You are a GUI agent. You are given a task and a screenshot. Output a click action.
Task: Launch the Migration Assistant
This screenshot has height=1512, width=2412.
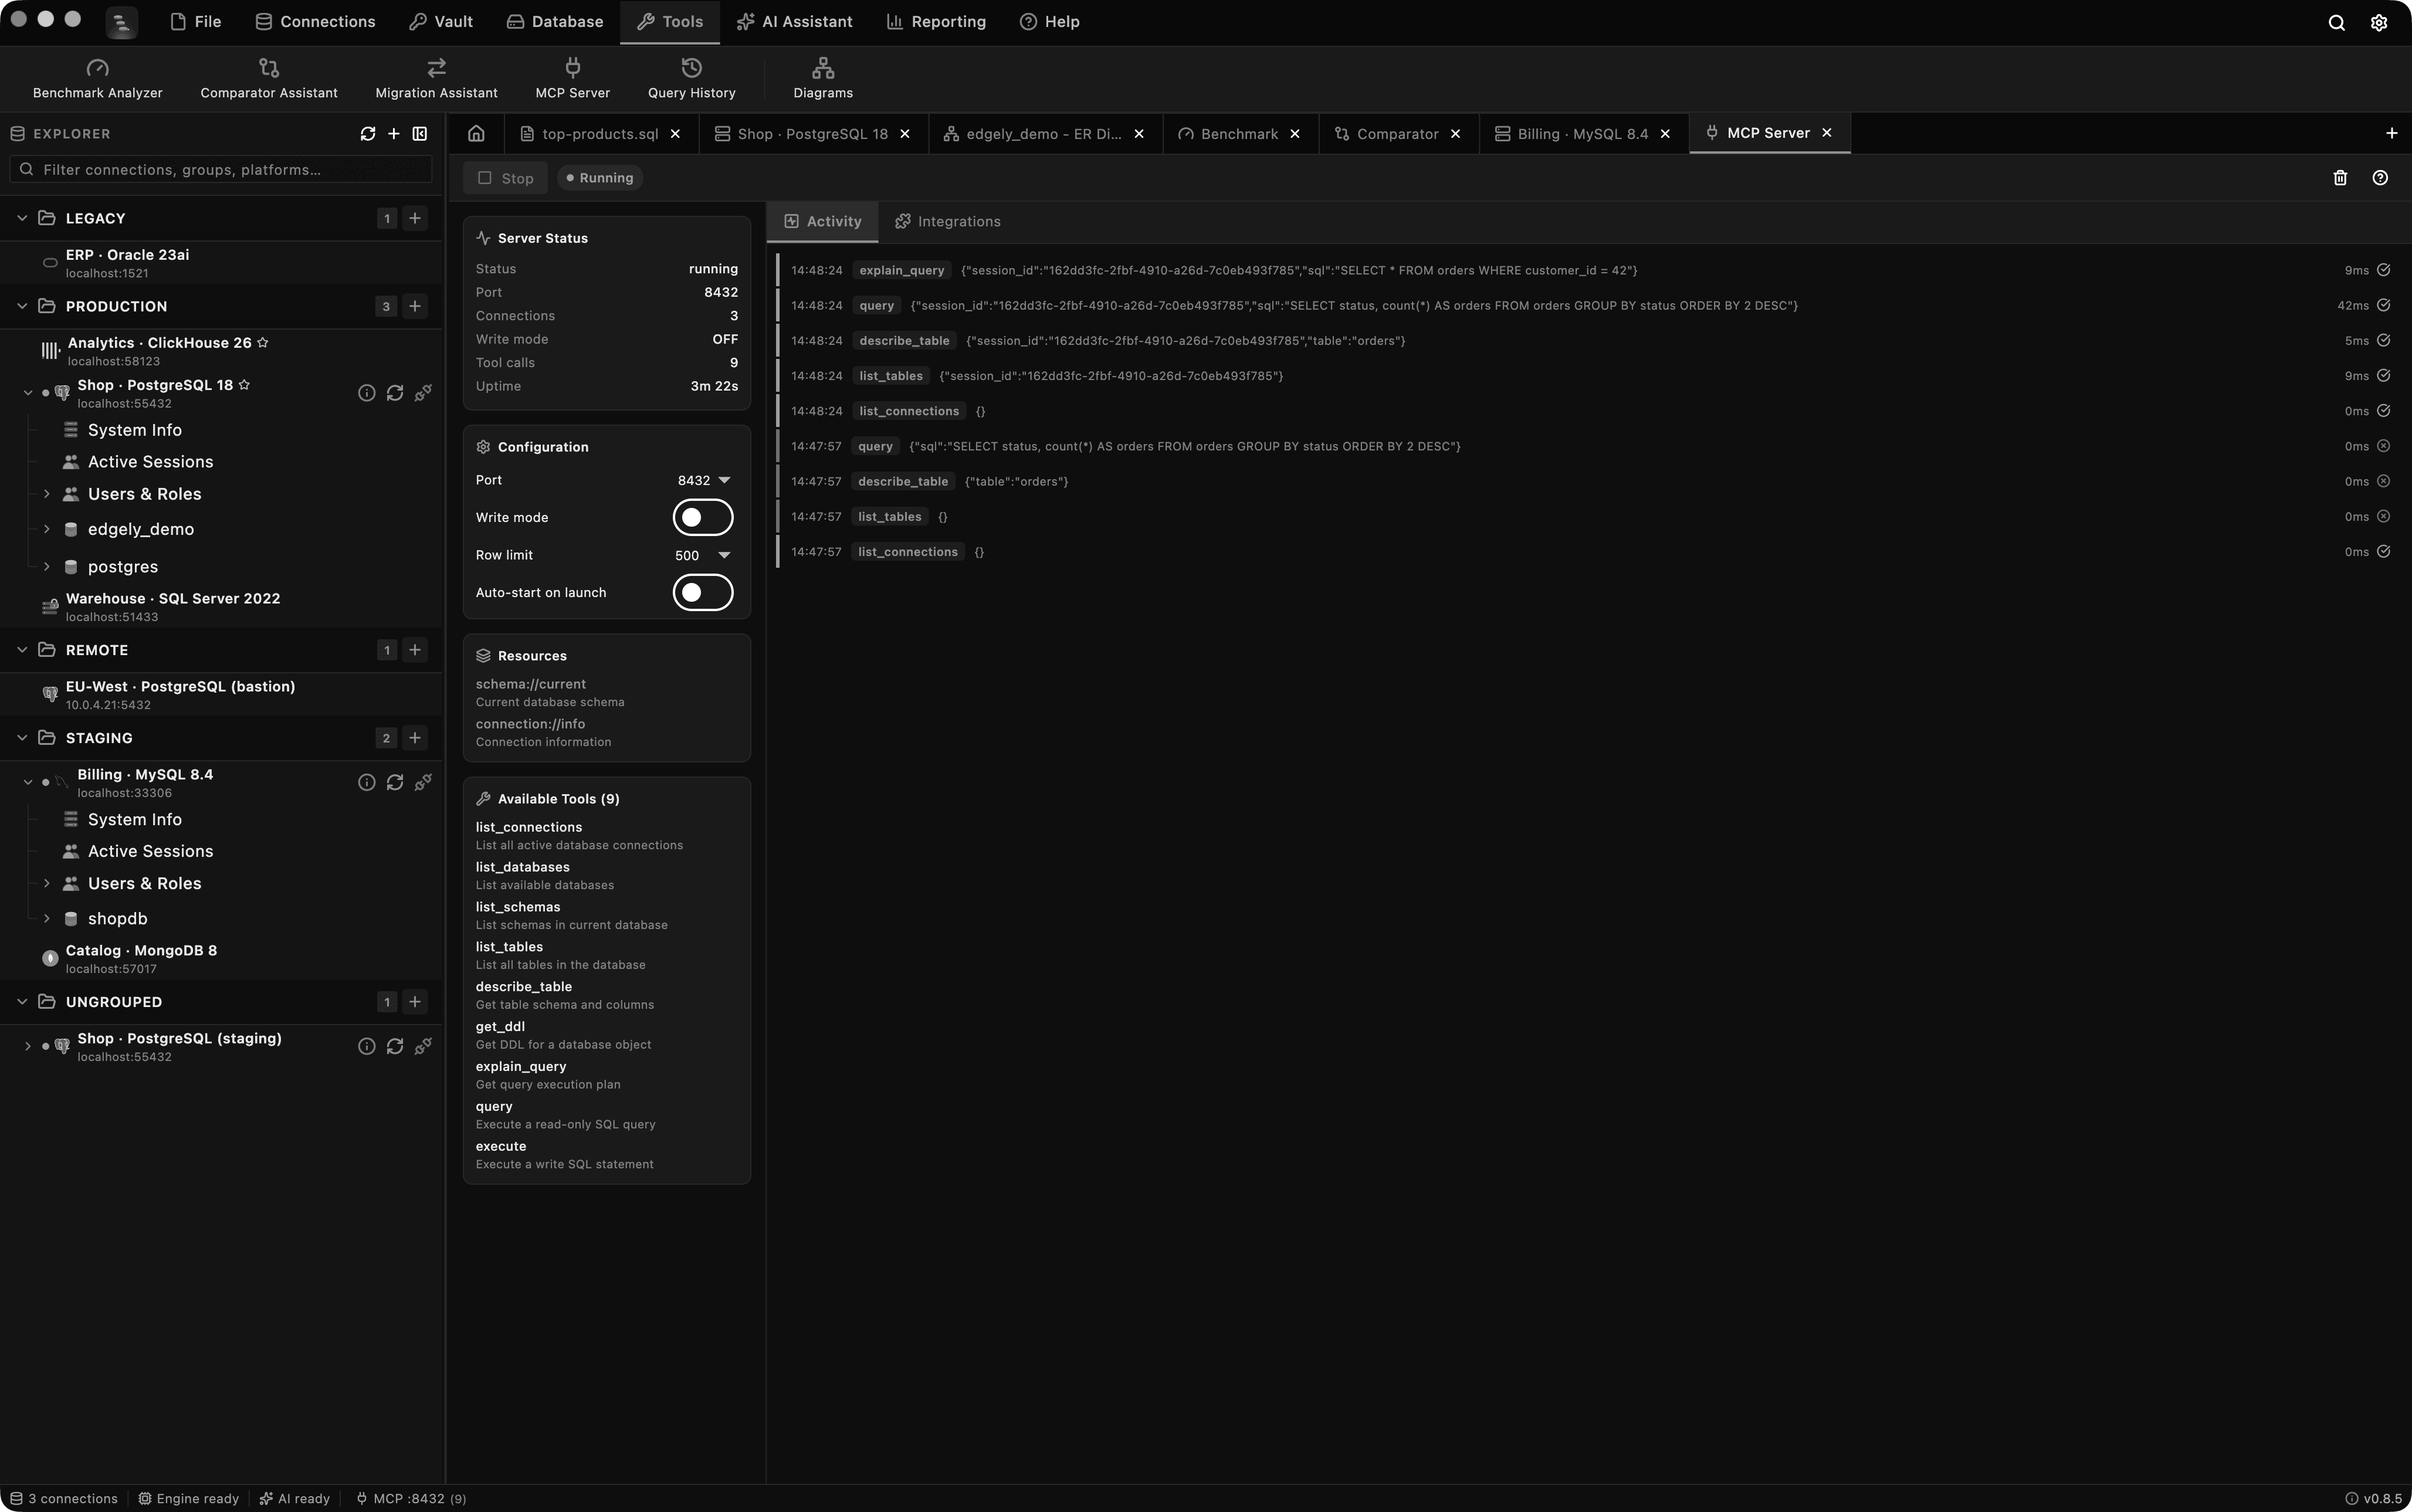[436, 79]
